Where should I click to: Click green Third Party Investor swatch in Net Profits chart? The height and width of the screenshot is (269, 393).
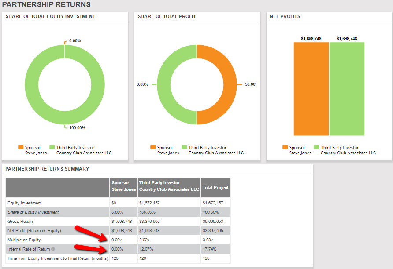316,148
